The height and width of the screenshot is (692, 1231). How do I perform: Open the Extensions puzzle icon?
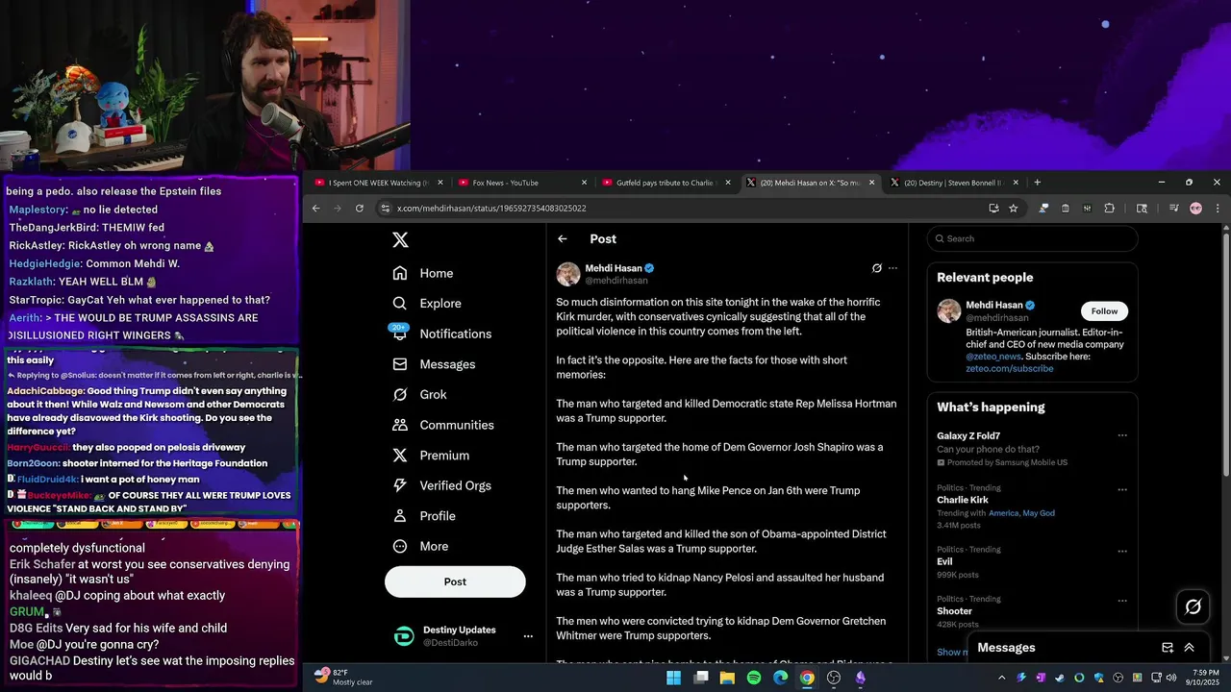1109,209
